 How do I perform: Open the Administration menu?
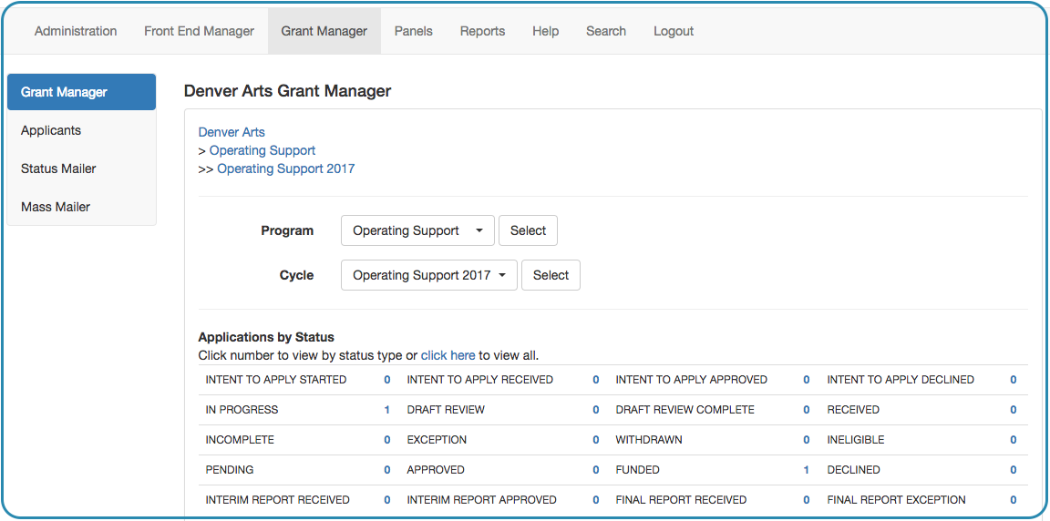76,32
